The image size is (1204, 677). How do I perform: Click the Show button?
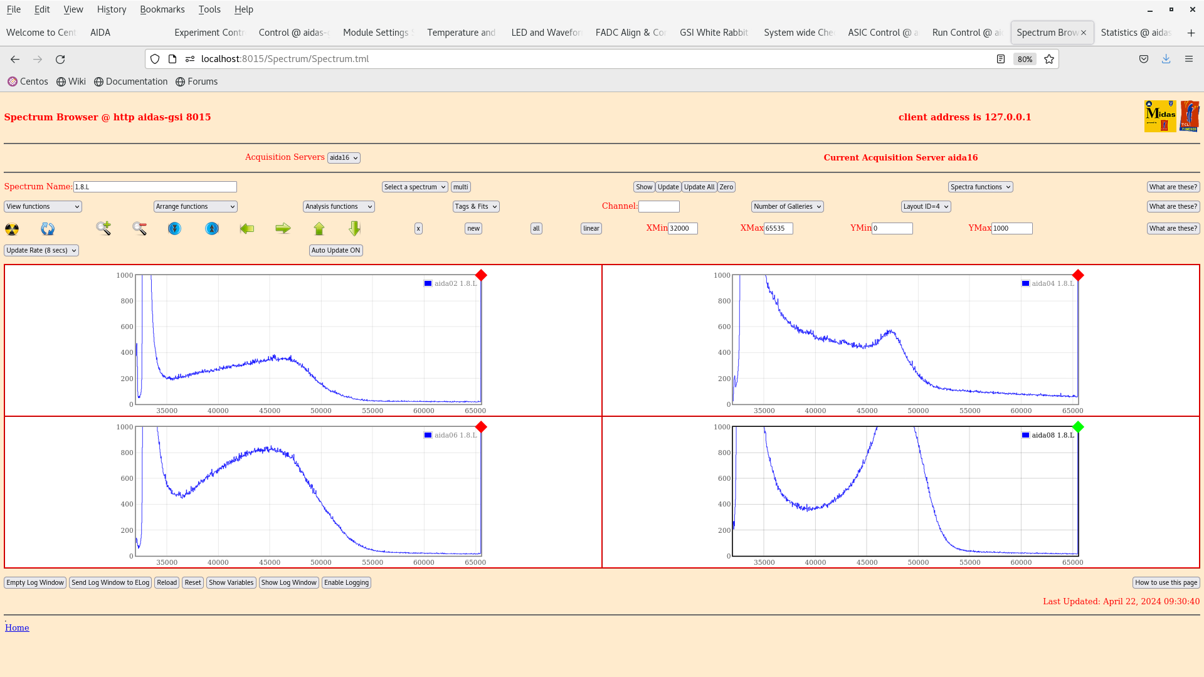tap(644, 187)
